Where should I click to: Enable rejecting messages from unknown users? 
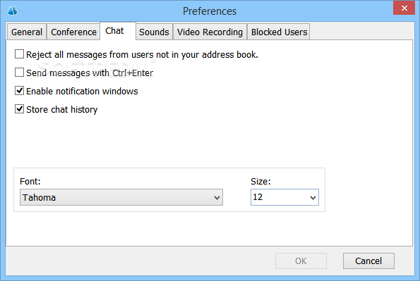pos(19,54)
